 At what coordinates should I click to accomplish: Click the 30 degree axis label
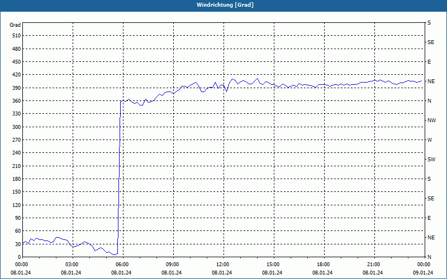pos(18,244)
